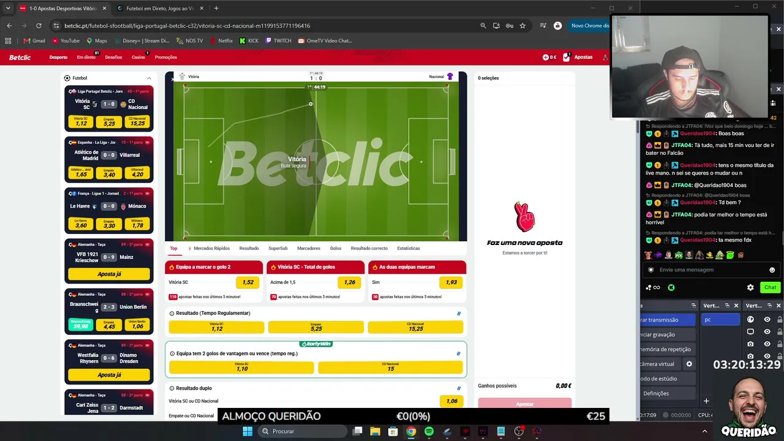Select CD Nacional 15,25 in Resultado market

415,327
